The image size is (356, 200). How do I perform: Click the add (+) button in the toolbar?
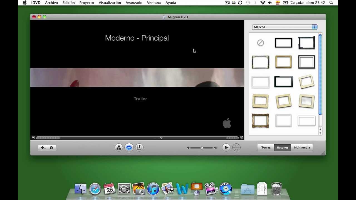(x=43, y=148)
